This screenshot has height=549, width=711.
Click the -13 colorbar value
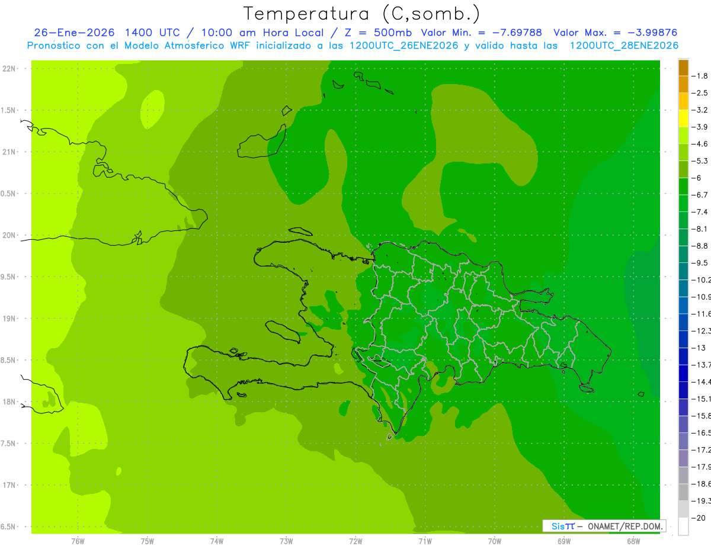pos(699,348)
